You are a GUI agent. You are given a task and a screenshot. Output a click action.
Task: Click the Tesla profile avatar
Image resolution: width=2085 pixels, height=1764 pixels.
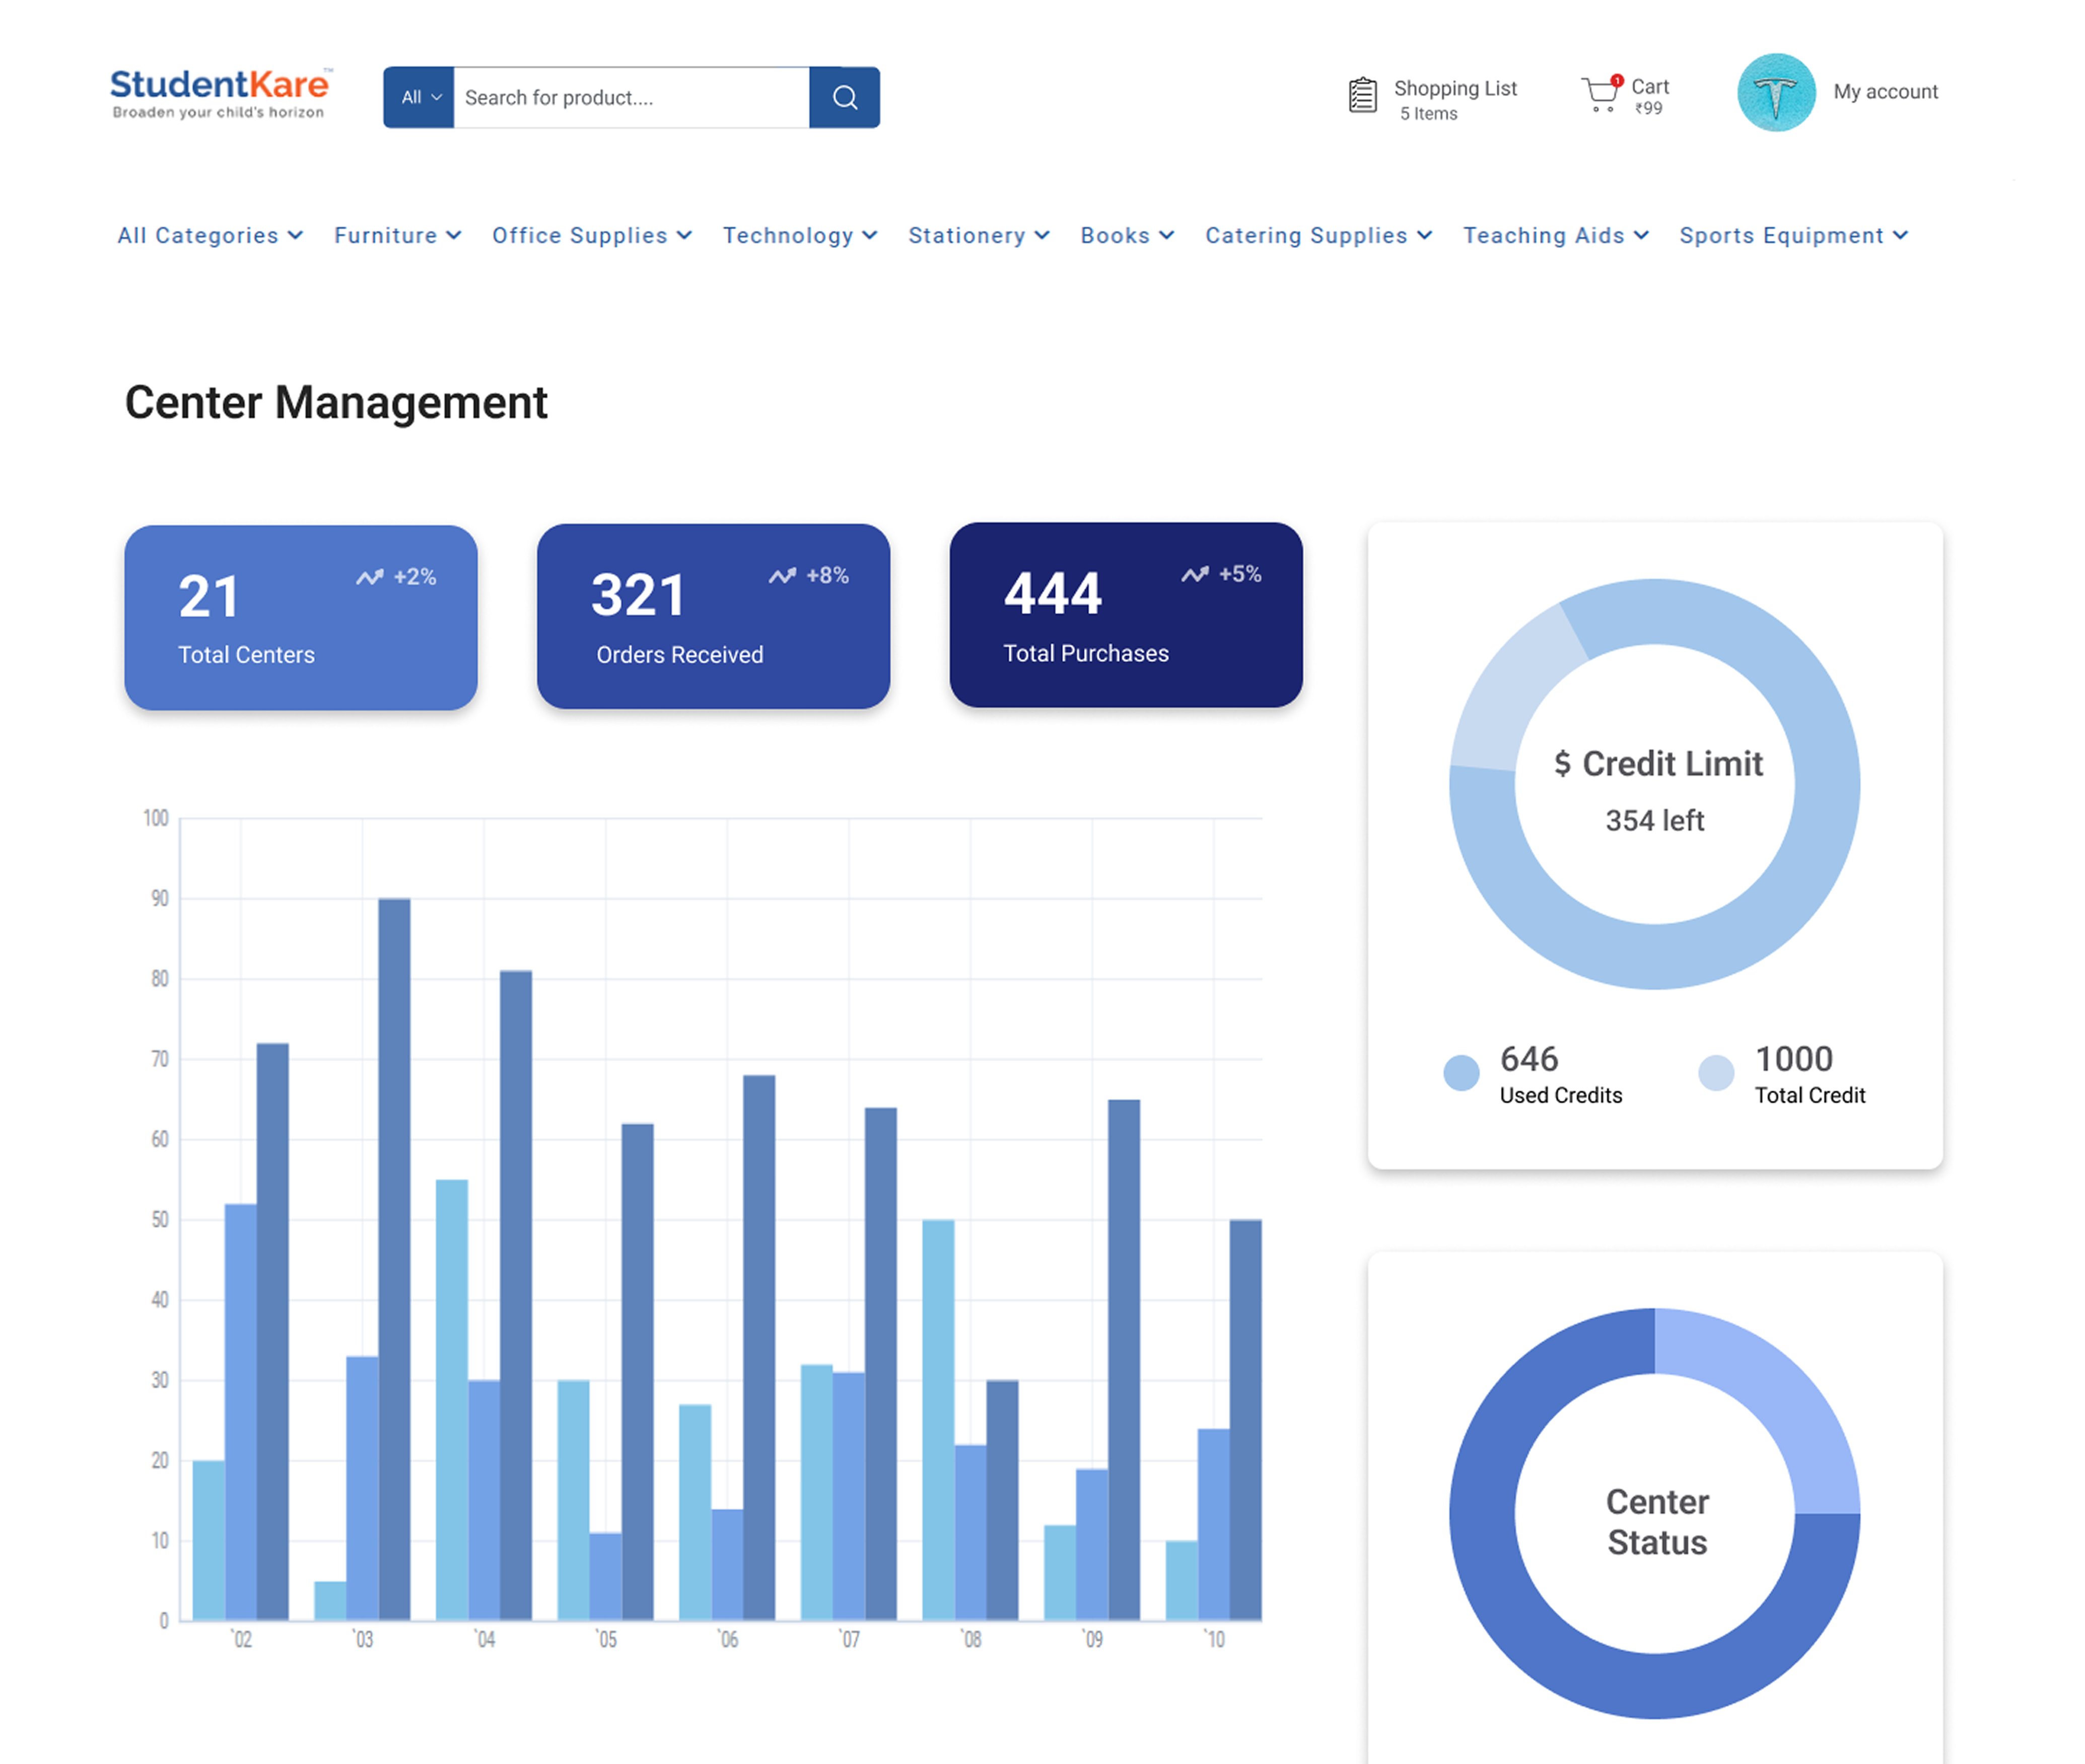[1776, 92]
